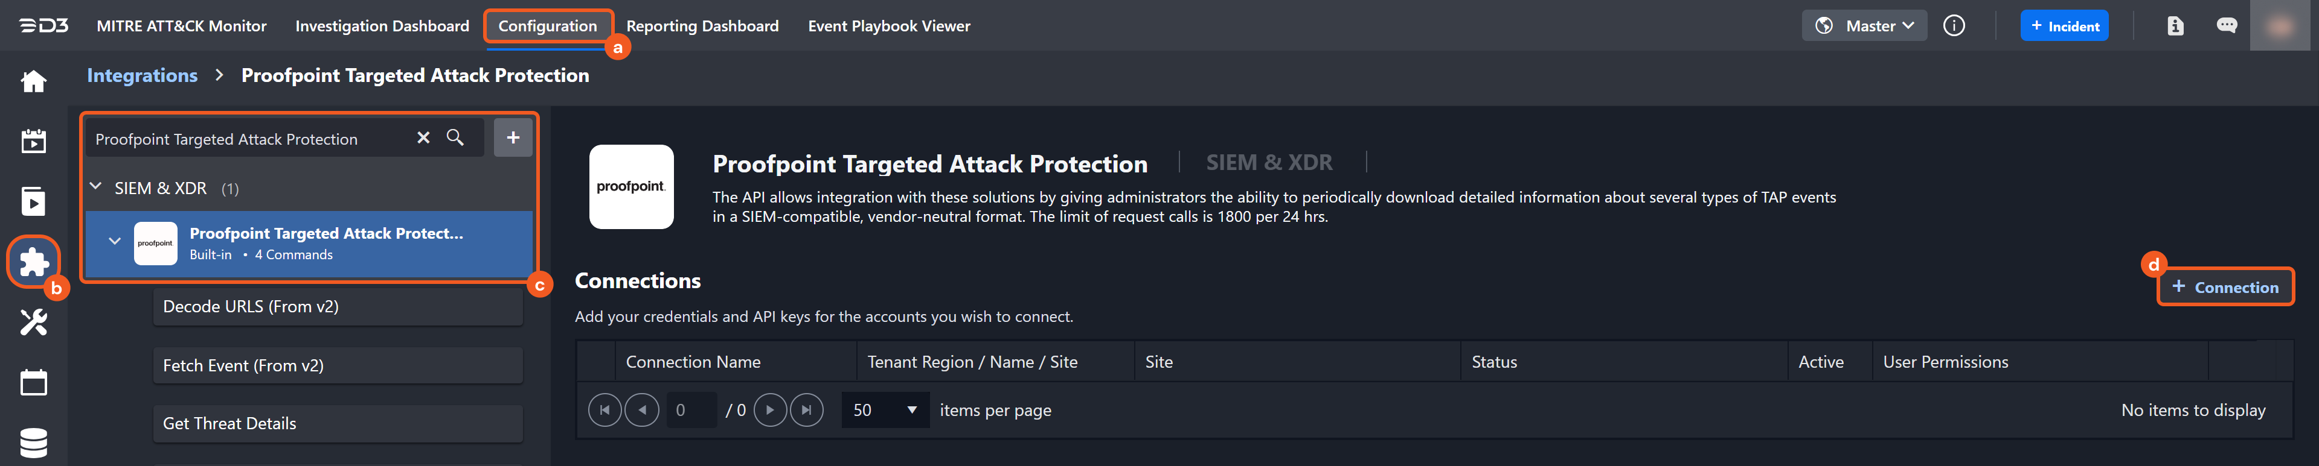Click the Playbook icon in the sidebar
2319x466 pixels.
[33, 201]
